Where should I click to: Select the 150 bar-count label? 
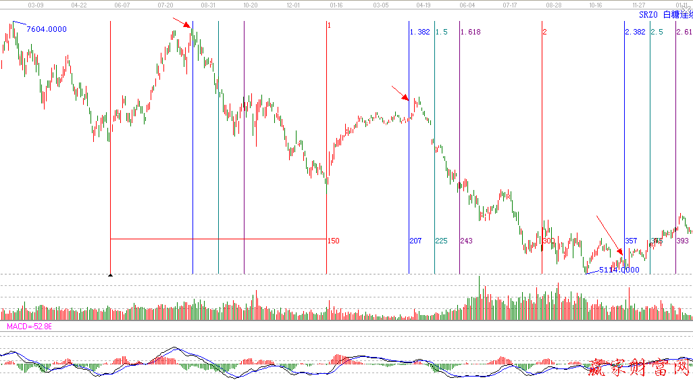tap(333, 241)
